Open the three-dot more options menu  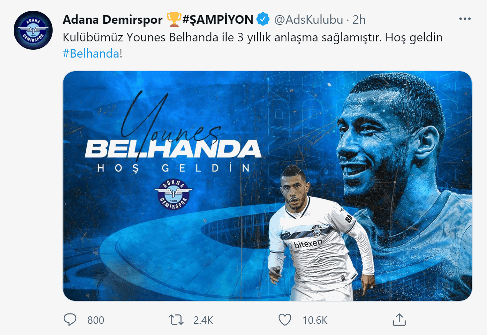click(x=465, y=19)
